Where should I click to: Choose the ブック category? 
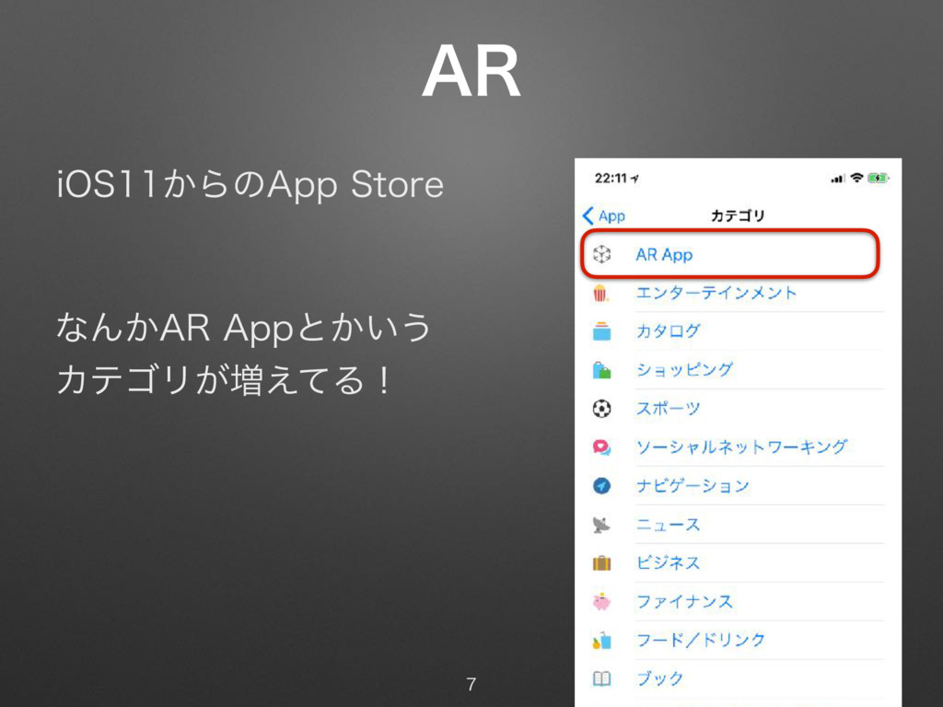(730, 678)
